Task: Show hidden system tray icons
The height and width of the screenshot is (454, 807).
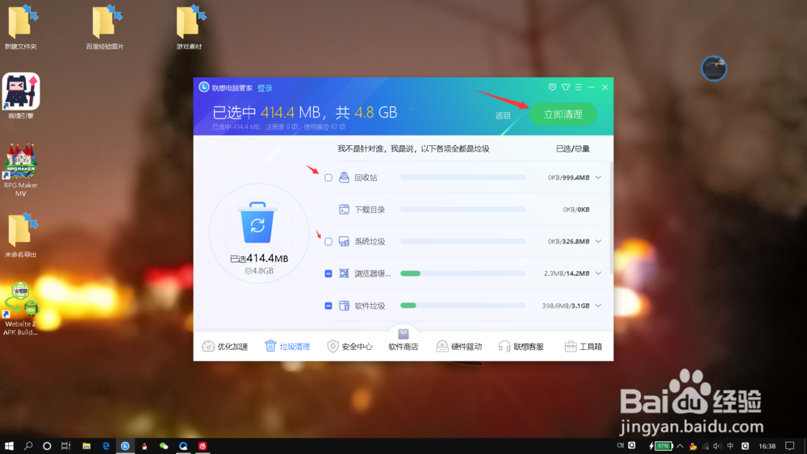Action: 679,446
